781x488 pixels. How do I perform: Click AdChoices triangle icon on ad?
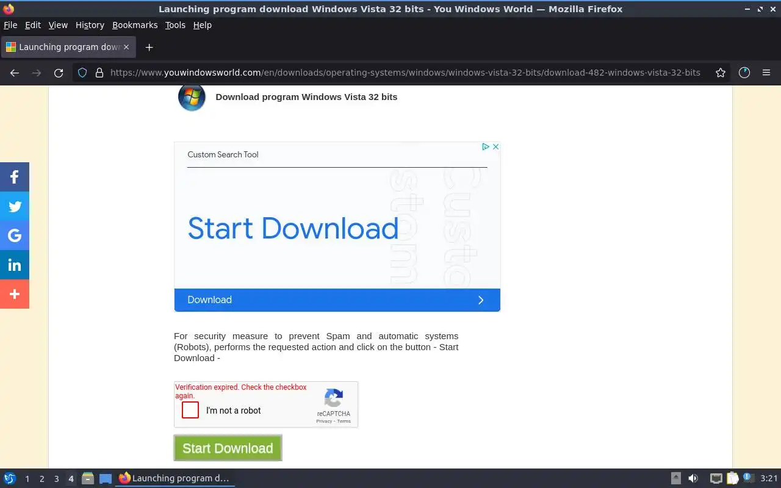[x=486, y=146]
